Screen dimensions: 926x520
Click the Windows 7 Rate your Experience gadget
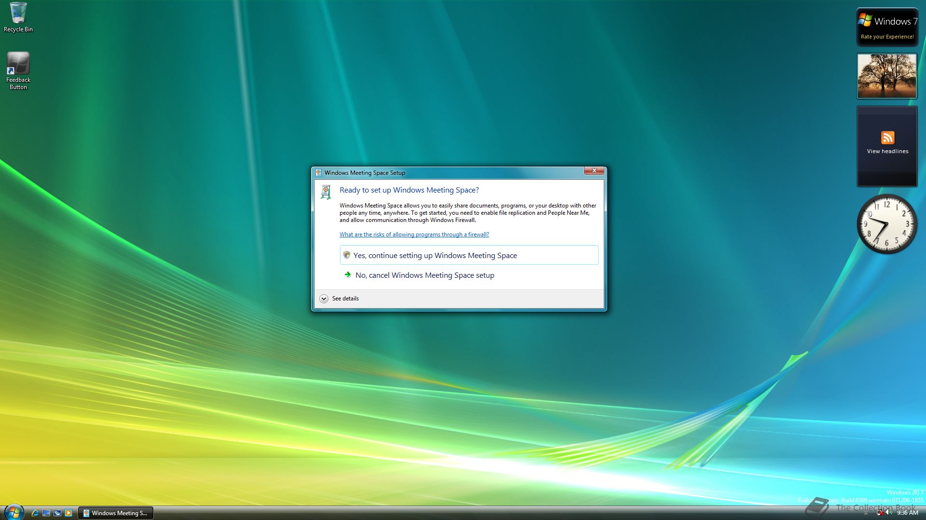pyautogui.click(x=887, y=27)
